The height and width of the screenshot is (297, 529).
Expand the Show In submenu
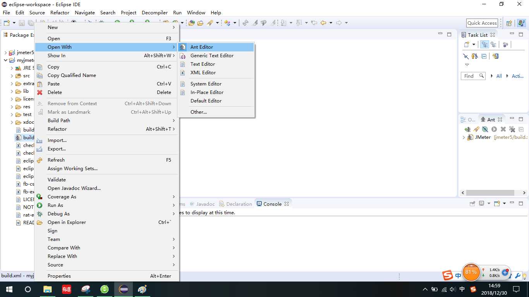tap(106, 55)
